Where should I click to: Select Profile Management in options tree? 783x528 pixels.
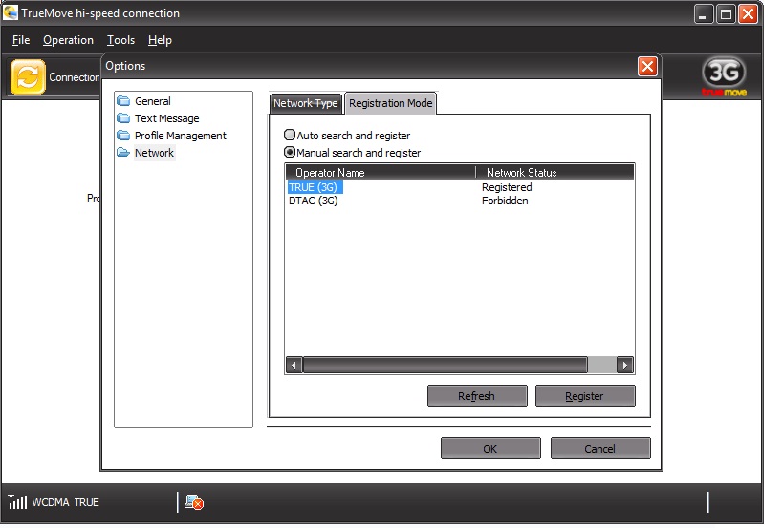pos(181,136)
